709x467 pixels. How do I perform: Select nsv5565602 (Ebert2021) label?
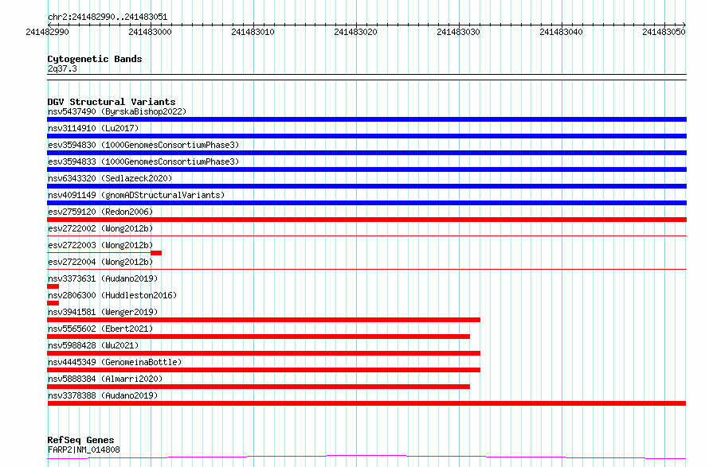[100, 329]
